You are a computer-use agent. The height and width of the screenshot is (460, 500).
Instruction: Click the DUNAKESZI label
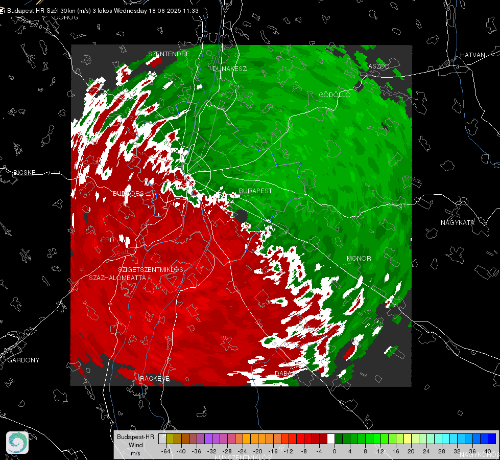(x=230, y=68)
